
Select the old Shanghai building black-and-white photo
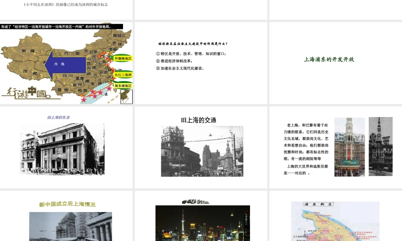point(62,149)
